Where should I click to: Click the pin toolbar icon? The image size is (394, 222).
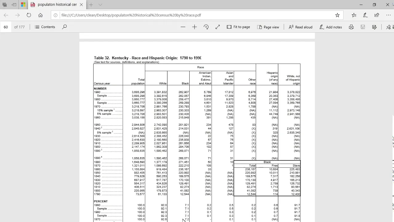388,27
